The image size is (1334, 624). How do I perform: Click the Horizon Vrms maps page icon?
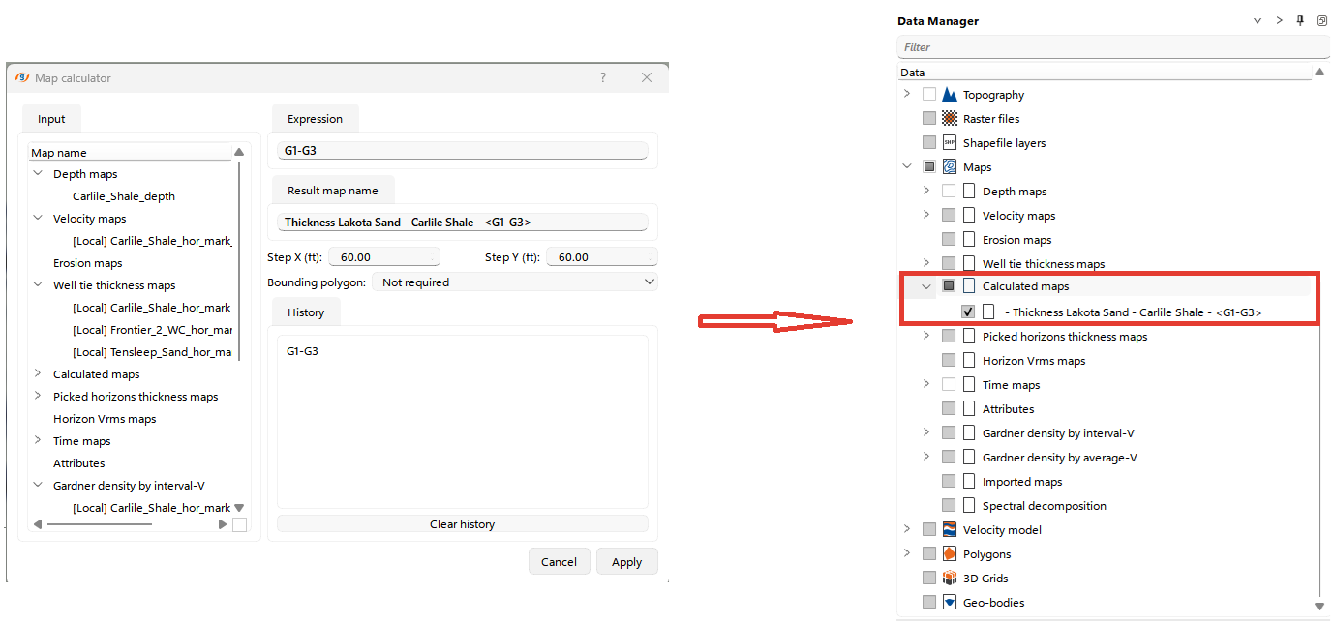(x=969, y=361)
